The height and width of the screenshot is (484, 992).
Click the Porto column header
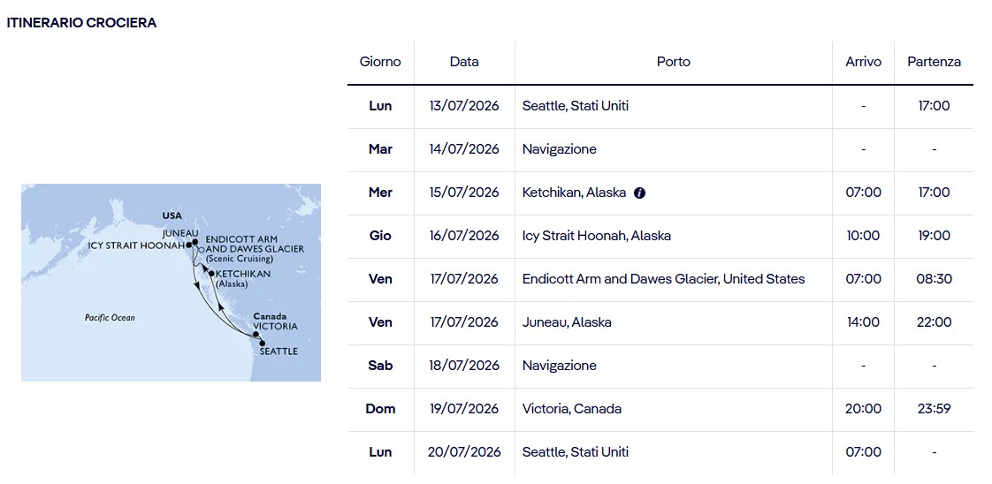673,62
